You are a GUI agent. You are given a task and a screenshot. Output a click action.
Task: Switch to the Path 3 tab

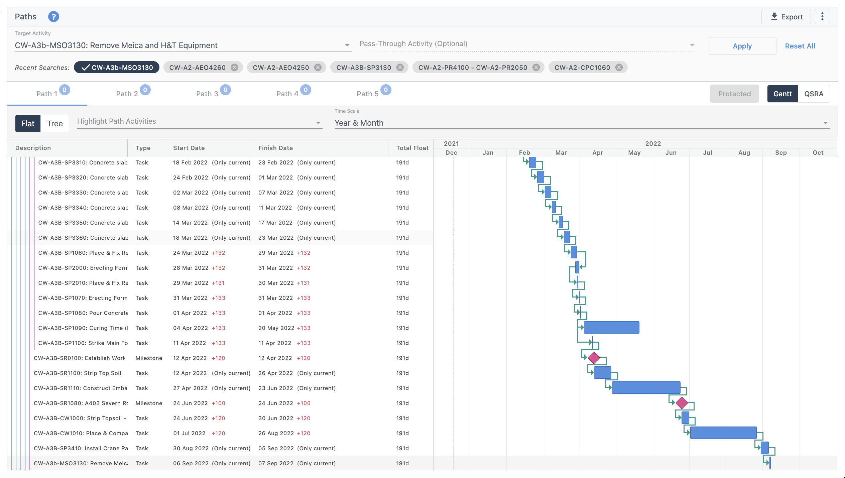point(207,94)
